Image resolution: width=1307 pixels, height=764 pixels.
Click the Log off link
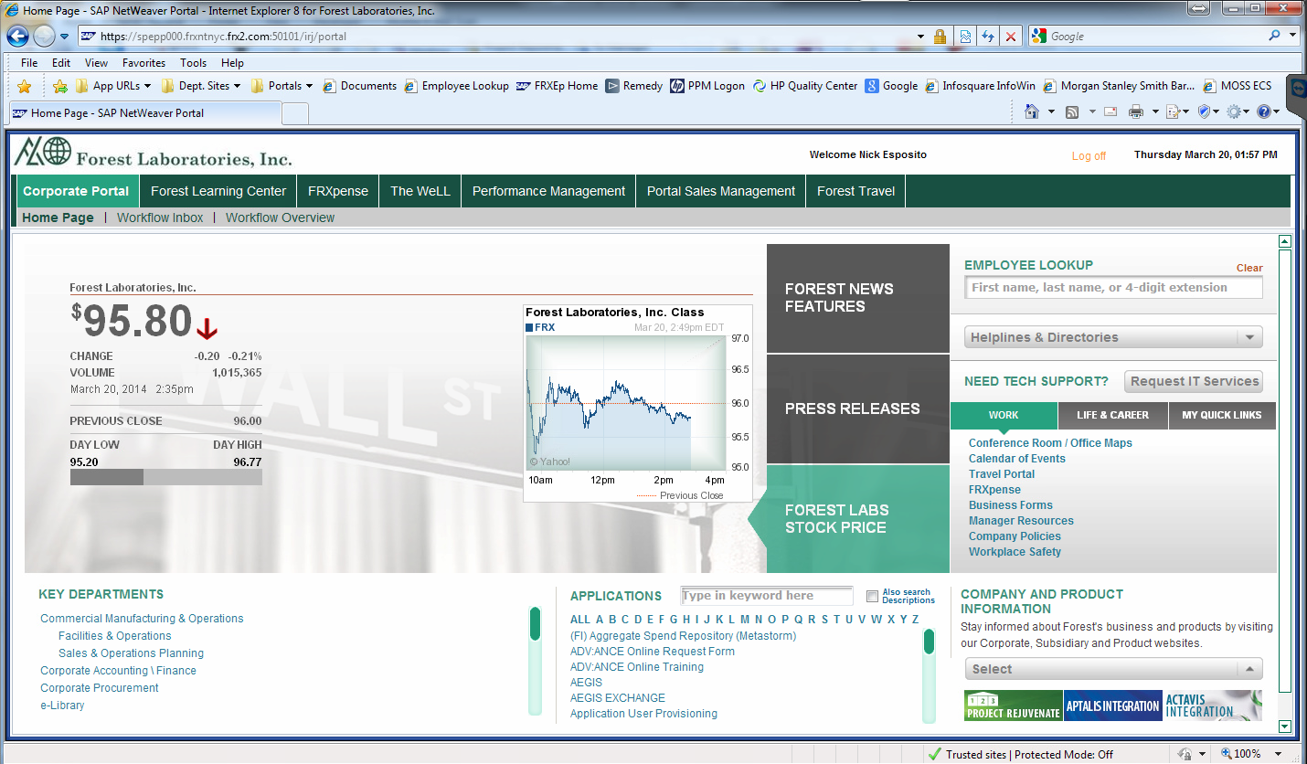pos(1089,156)
